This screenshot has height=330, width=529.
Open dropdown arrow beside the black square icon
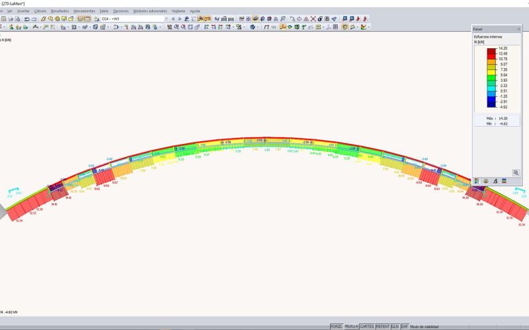coord(79,27)
